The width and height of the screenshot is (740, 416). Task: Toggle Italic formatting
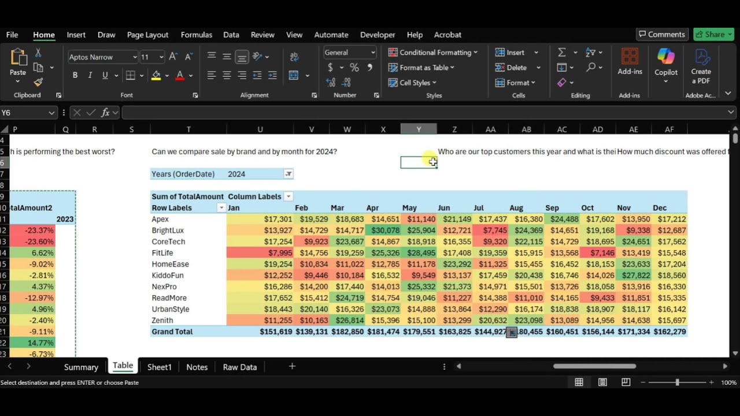pos(90,75)
